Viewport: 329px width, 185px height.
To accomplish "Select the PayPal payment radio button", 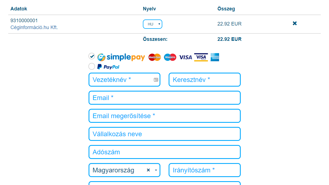I will click(92, 66).
